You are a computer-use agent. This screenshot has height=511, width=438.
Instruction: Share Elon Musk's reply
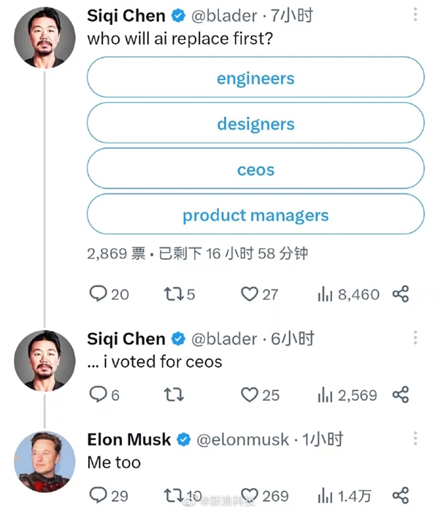pos(401,496)
